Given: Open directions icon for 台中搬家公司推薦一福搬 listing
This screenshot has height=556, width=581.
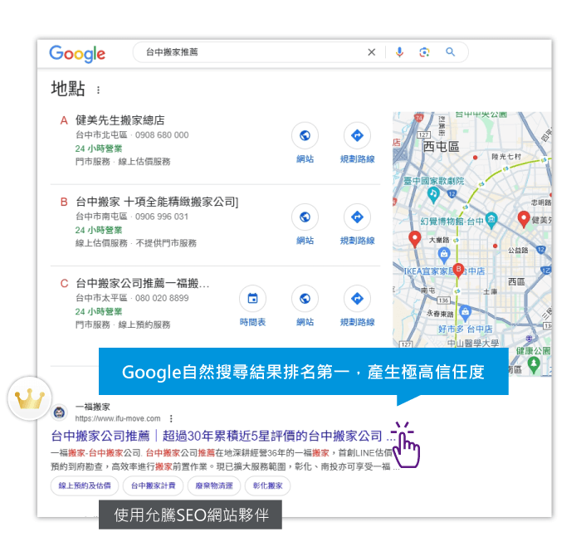Looking at the screenshot, I should (357, 299).
